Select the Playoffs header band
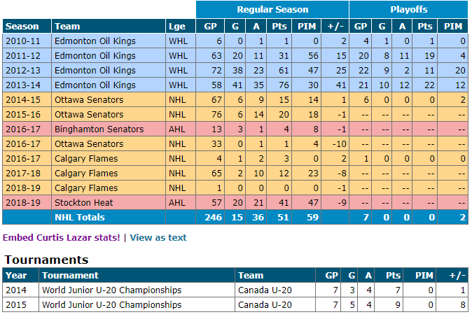Screen dimensions: 472x317 (408, 9)
